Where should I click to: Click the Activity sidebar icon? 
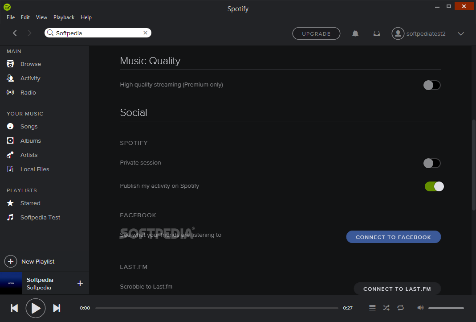pyautogui.click(x=10, y=78)
